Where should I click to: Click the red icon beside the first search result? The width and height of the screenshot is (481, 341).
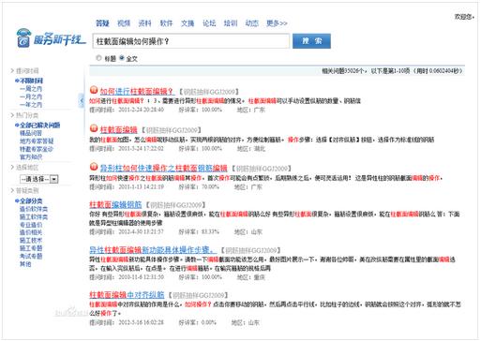94,90
